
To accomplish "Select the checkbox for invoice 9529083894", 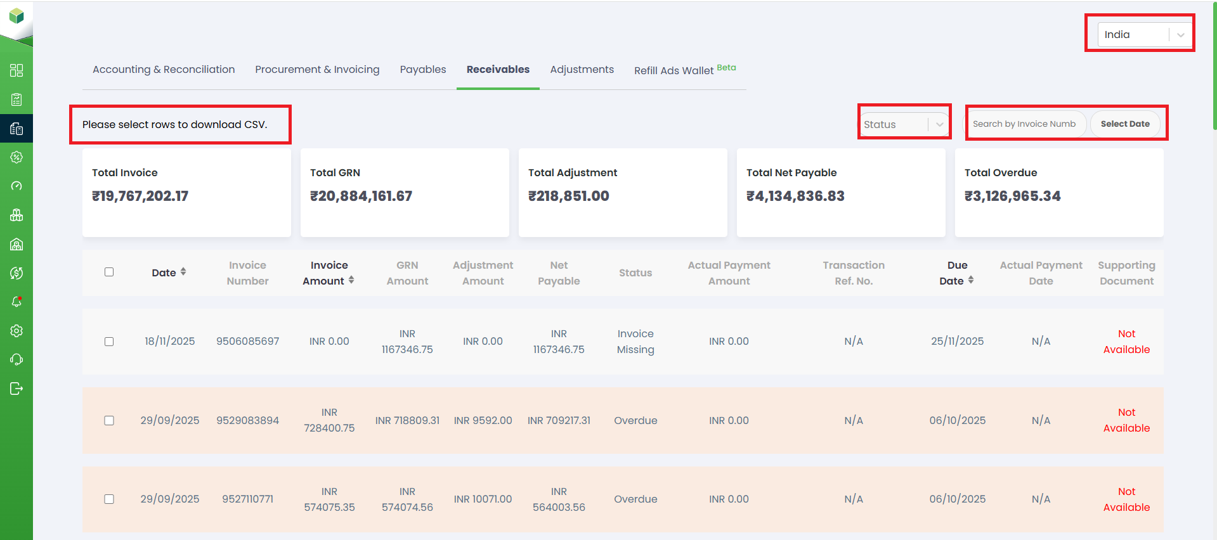I will point(109,421).
